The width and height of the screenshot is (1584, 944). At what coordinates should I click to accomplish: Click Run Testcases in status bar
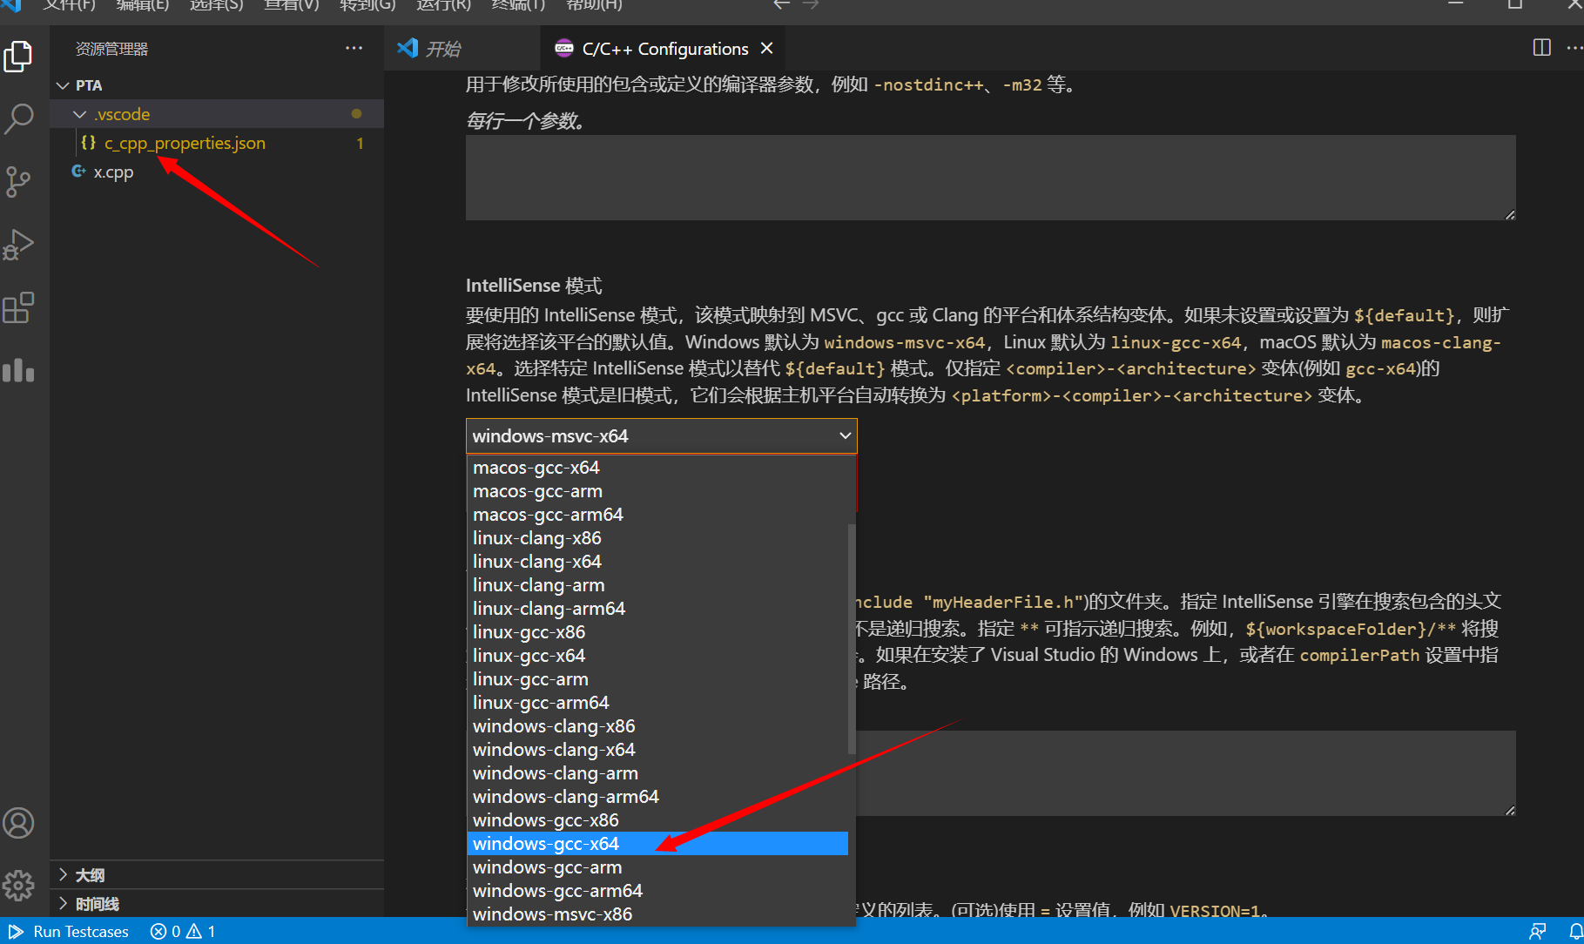[70, 931]
